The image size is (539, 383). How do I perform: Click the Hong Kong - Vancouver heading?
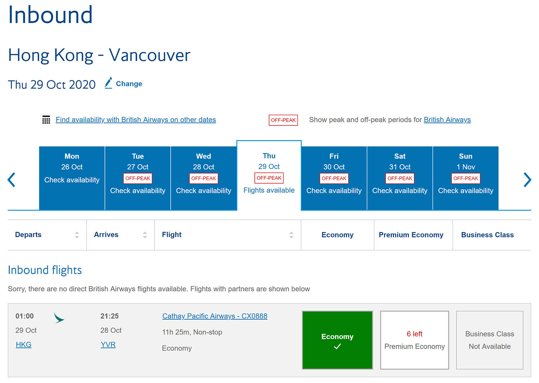pos(99,55)
